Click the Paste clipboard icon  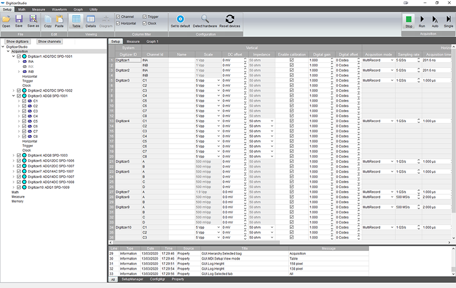60,19
